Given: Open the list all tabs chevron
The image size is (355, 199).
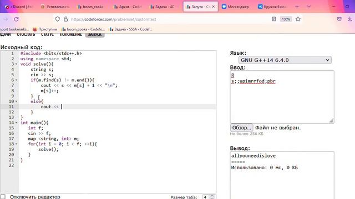Looking at the screenshot, I should (309, 7).
